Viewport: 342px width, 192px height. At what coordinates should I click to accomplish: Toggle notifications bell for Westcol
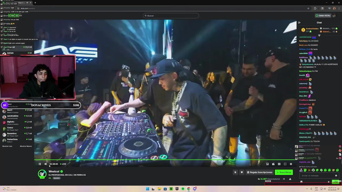[235, 172]
